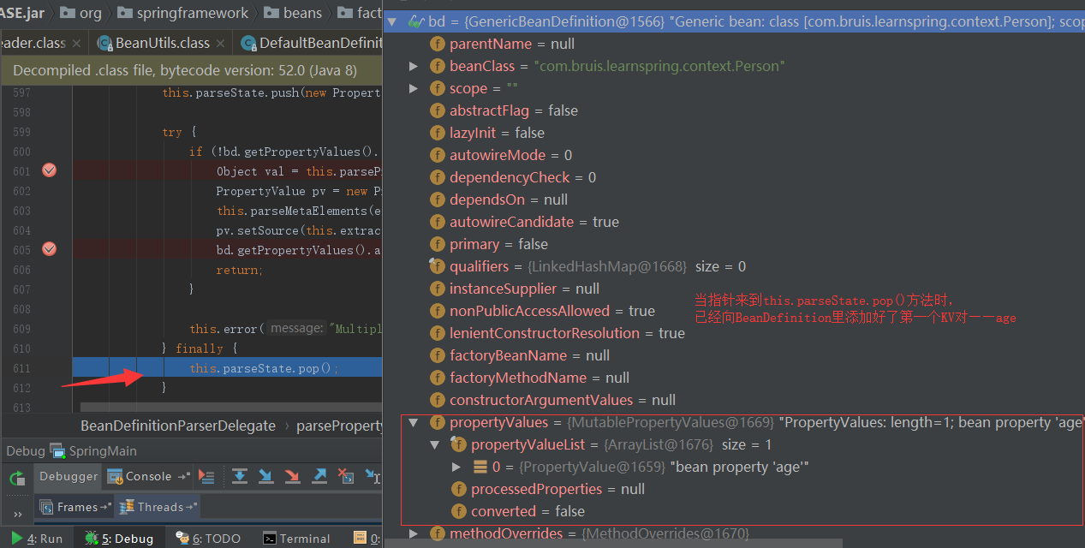Collapse the bd GenericBeanDefinition node
Screen dimensions: 1085x548
[392, 21]
